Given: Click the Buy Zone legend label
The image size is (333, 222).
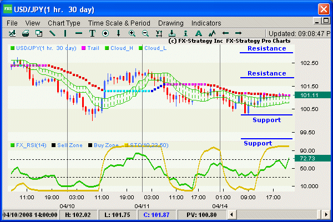Looking at the screenshot, I should pyautogui.click(x=106, y=145).
